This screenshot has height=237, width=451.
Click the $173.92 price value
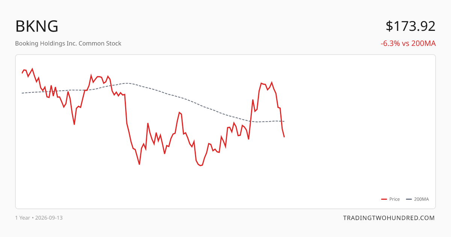click(x=410, y=26)
